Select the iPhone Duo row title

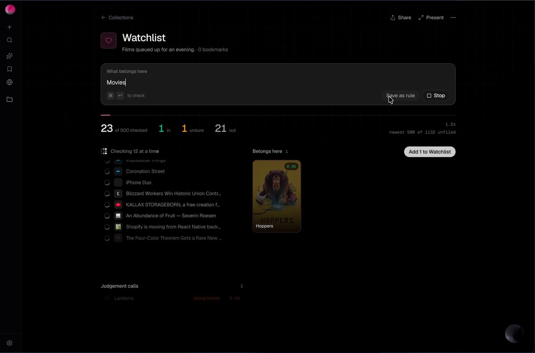[139, 183]
